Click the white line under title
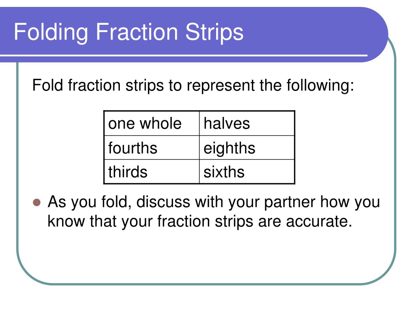416x312 pixels. [x=184, y=55]
